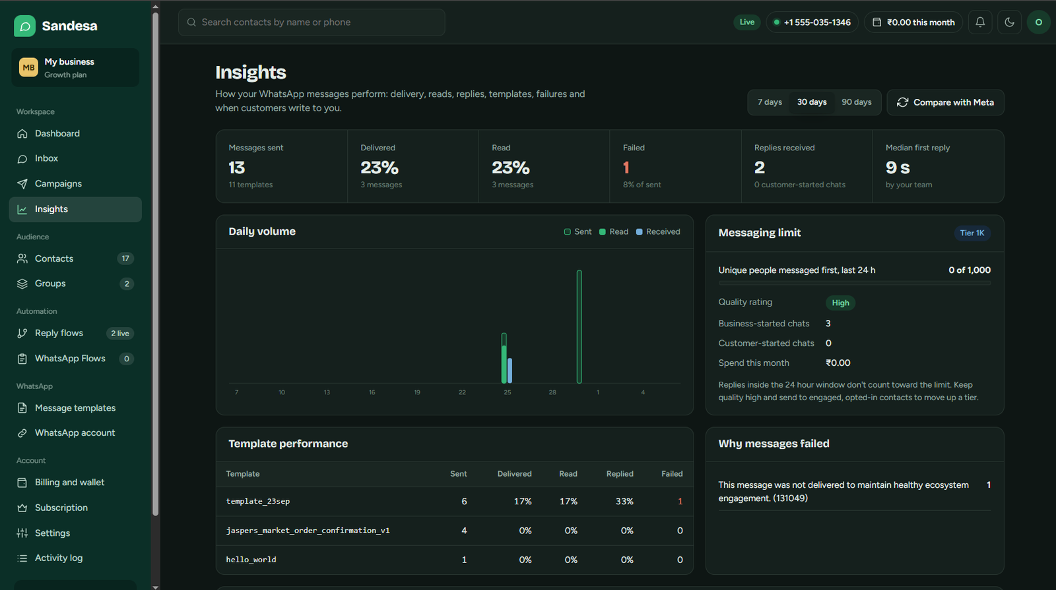Click the Groups layers icon
Viewport: 1056px width, 590px height.
coord(22,283)
